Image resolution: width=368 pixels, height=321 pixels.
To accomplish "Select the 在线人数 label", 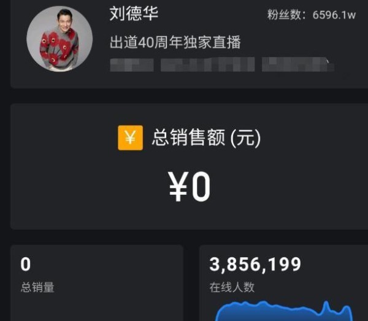I will [x=232, y=287].
